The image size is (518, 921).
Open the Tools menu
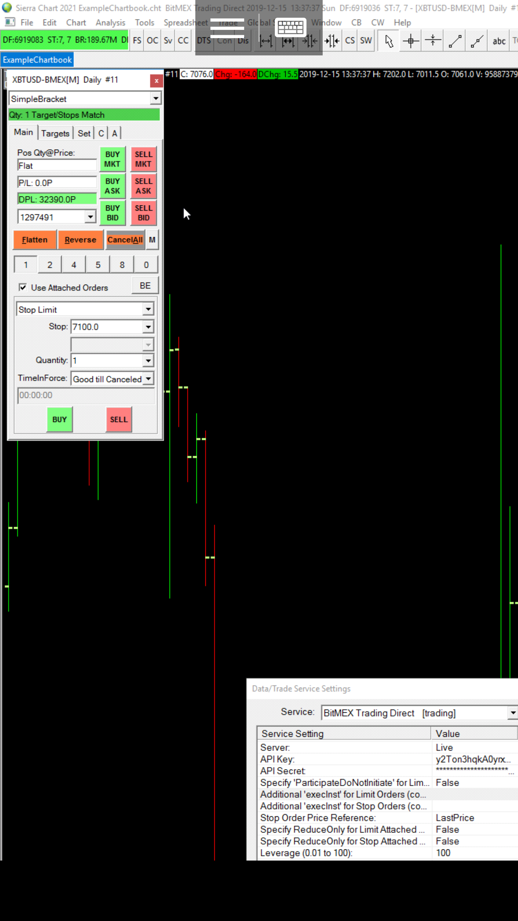(x=145, y=23)
